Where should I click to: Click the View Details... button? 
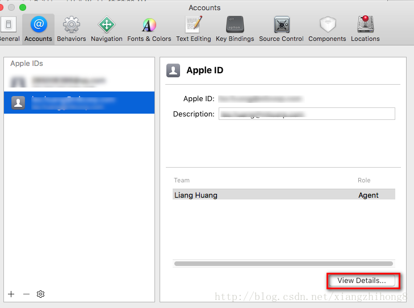point(361,281)
